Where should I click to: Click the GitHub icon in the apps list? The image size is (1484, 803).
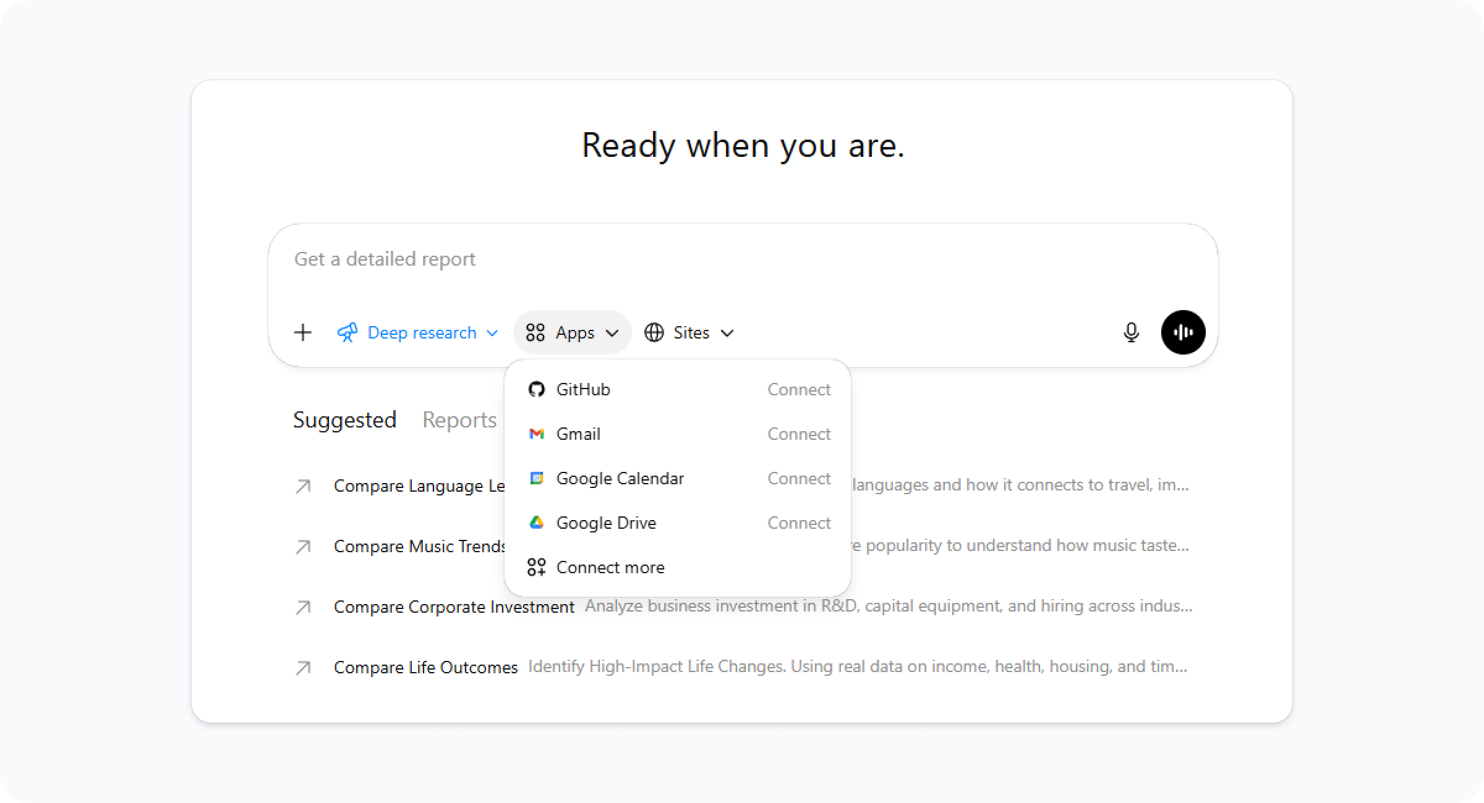point(537,389)
